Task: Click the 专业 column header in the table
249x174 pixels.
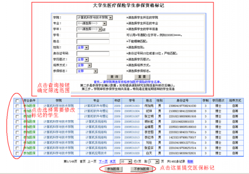Action: coord(96,100)
